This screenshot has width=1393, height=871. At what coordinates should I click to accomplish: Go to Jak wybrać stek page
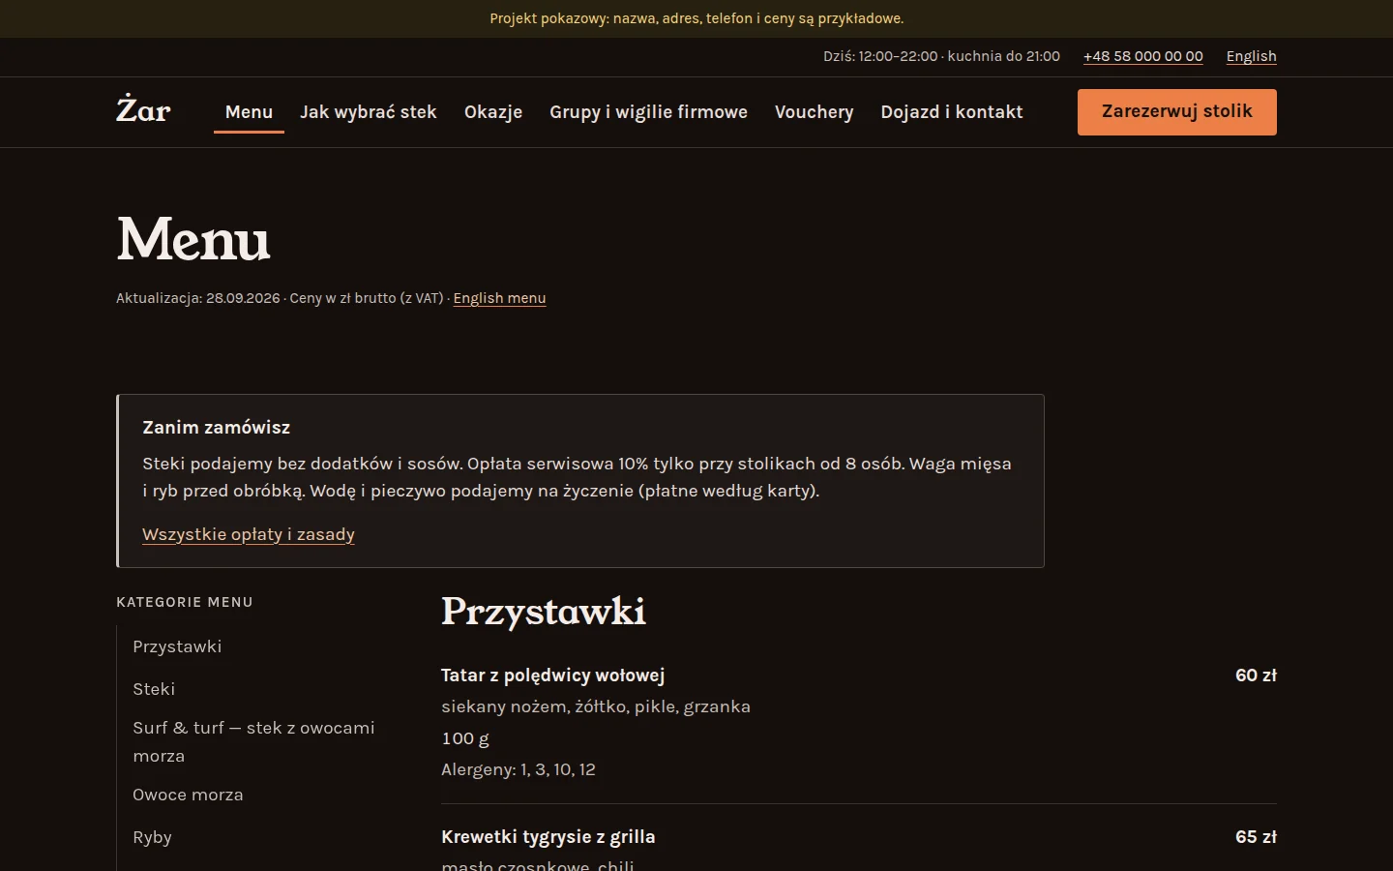[x=369, y=112]
